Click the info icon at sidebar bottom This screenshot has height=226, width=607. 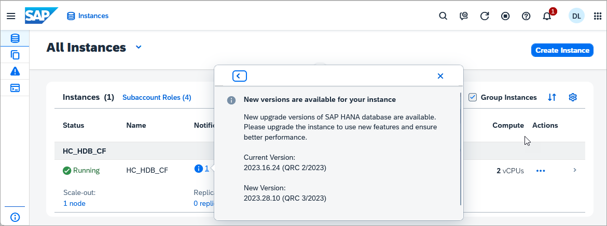(x=15, y=217)
